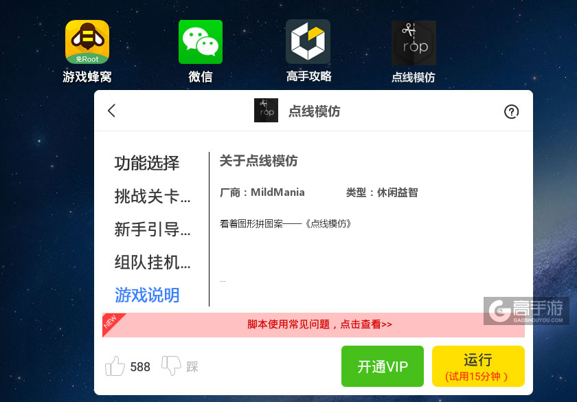Launch the 微信 WeChat icon

click(201, 42)
